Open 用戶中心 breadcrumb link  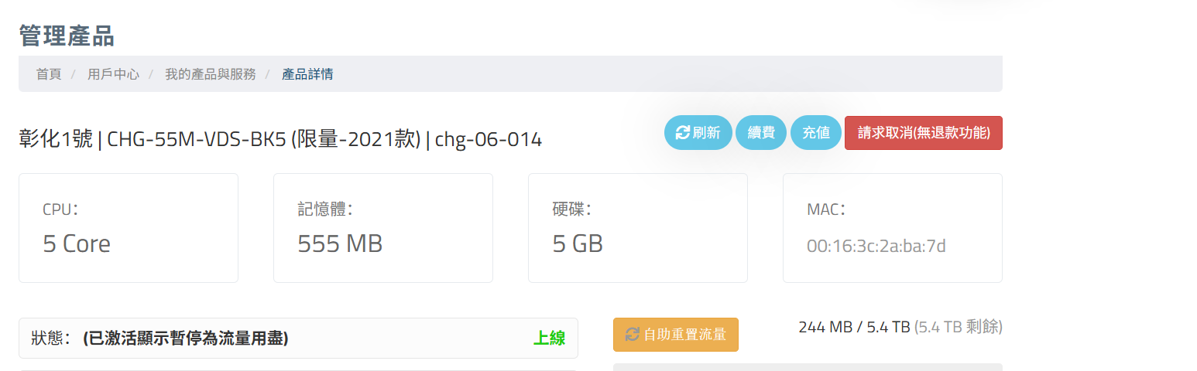point(113,74)
